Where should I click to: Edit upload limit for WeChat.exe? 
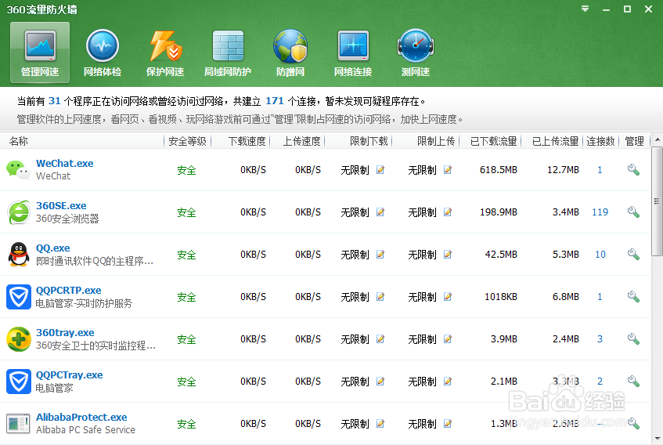[448, 170]
